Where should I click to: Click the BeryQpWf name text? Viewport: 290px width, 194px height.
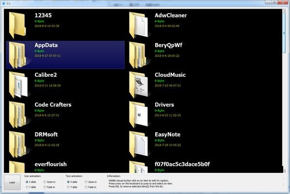point(169,45)
